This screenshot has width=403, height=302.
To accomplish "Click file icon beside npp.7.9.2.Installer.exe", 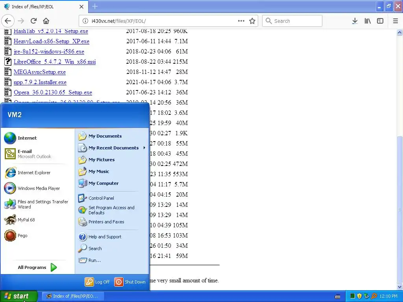I will (x=8, y=82).
